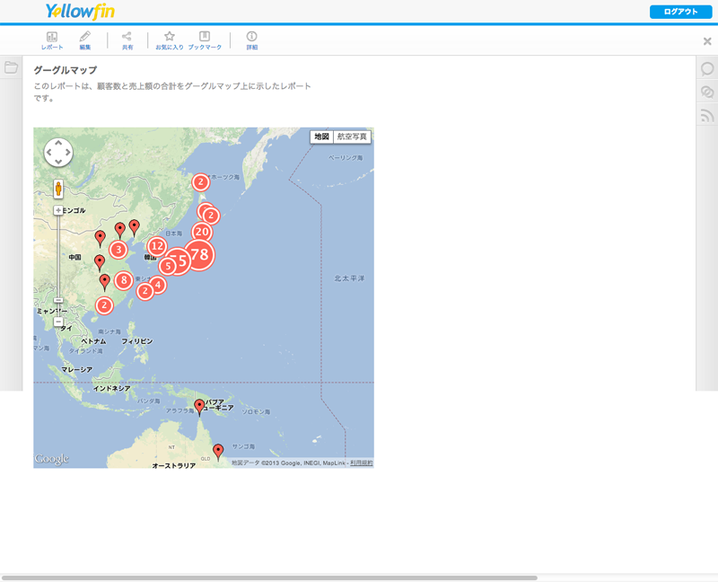Zoom out with the map minus button

tap(58, 322)
